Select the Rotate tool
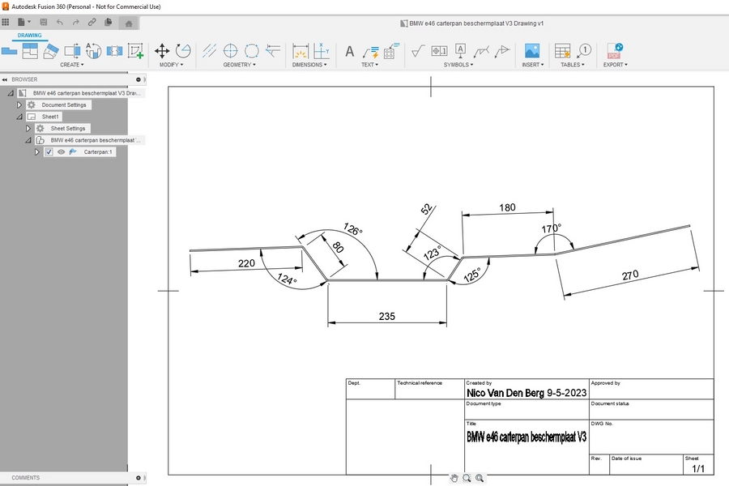Image resolution: width=729 pixels, height=486 pixels. 183,51
